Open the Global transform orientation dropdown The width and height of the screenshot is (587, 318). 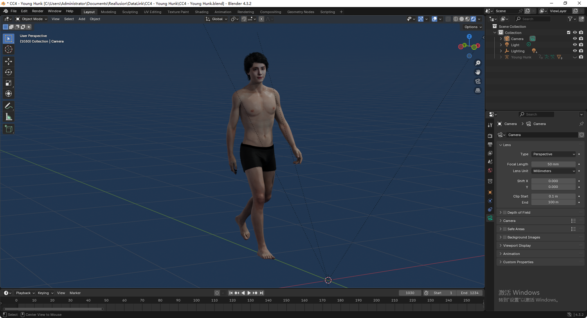coord(216,19)
